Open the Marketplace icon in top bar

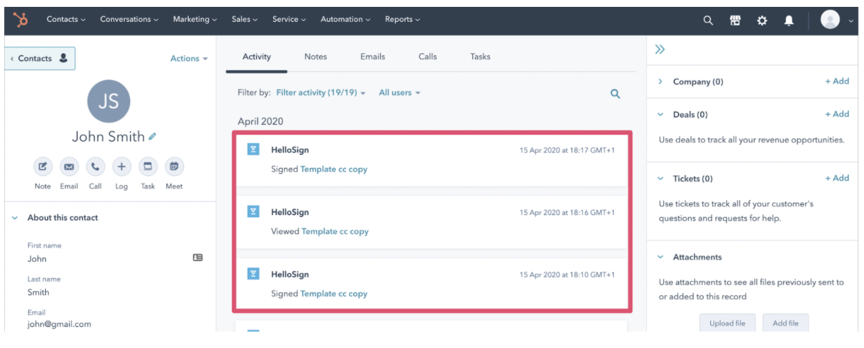click(735, 21)
